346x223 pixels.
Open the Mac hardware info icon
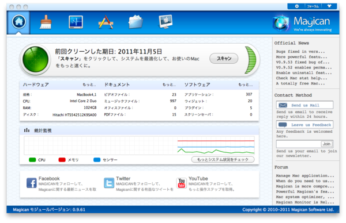pos(166,22)
